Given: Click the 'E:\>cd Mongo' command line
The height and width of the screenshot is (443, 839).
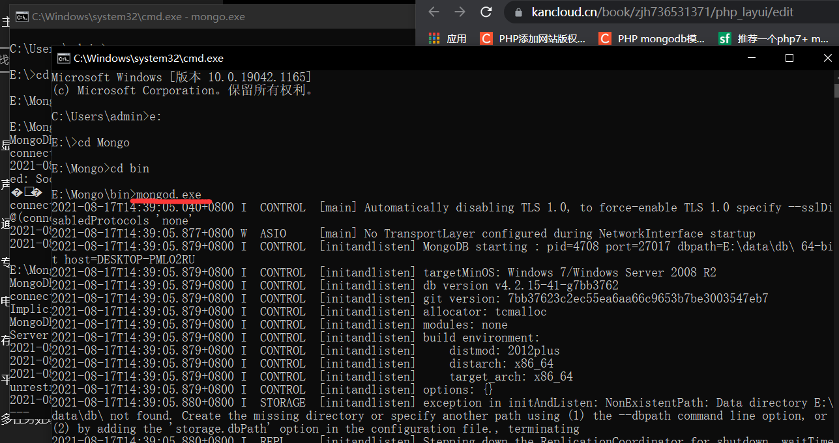Looking at the screenshot, I should (91, 142).
